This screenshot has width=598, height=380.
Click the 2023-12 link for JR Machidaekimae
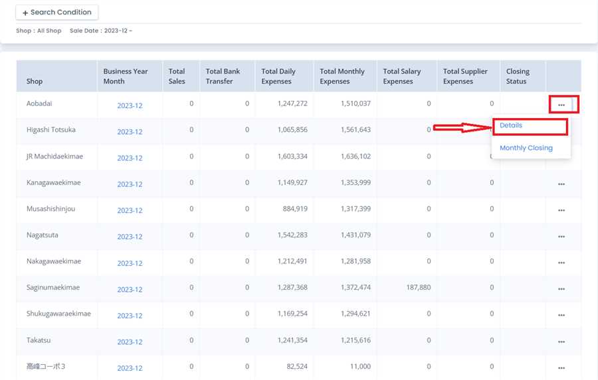click(x=130, y=158)
